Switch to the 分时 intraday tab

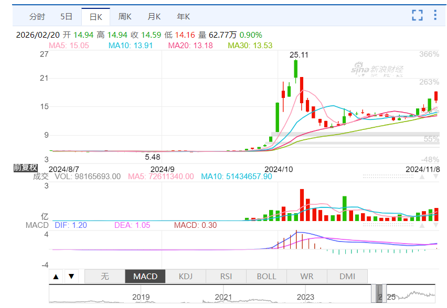coord(37,16)
